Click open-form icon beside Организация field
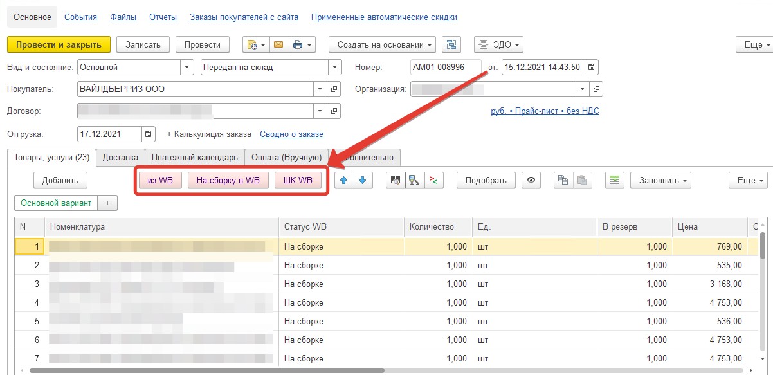Screen dimensions: 773x375 (x=596, y=89)
